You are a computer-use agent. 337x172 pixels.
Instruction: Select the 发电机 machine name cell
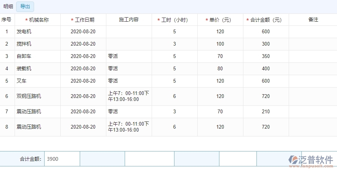(x=24, y=32)
